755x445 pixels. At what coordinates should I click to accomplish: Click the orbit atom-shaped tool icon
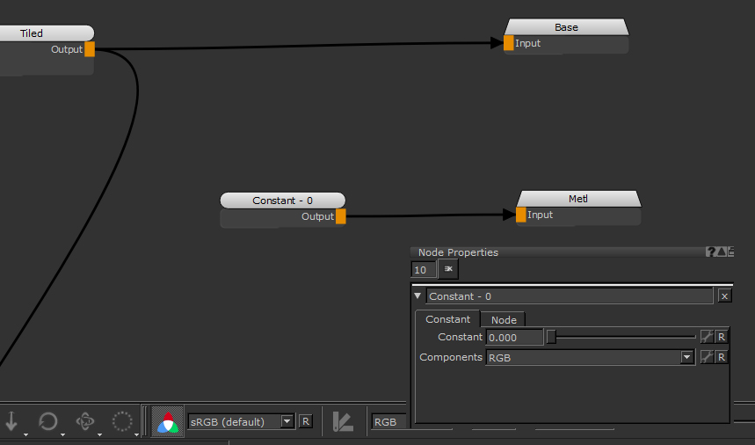click(85, 421)
